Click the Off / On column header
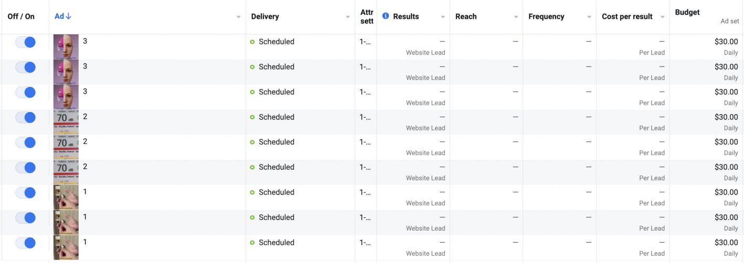The height and width of the screenshot is (263, 744). coord(21,16)
